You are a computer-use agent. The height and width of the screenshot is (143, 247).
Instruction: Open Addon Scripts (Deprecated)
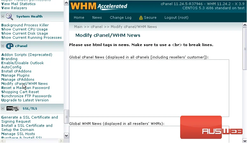click(x=27, y=55)
